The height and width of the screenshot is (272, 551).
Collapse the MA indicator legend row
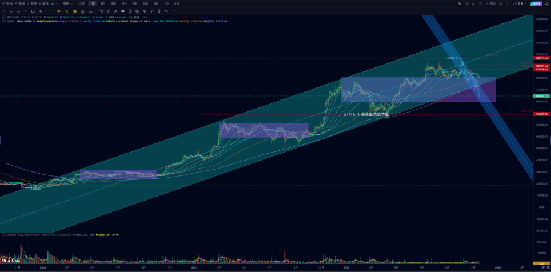coord(3,21)
